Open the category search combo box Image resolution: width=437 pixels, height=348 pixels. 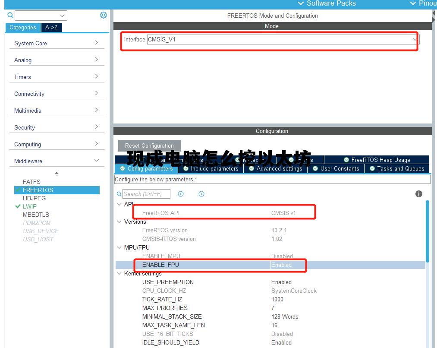pos(41,16)
